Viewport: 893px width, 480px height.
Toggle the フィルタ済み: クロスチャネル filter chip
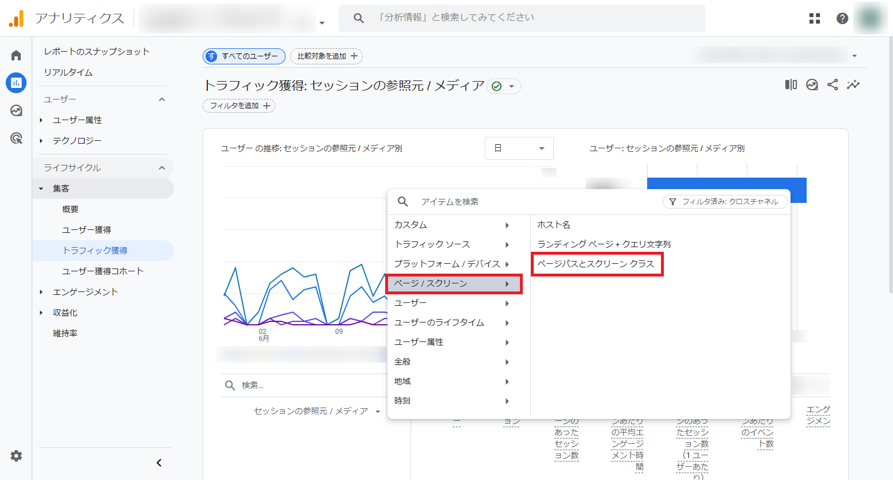(x=725, y=202)
